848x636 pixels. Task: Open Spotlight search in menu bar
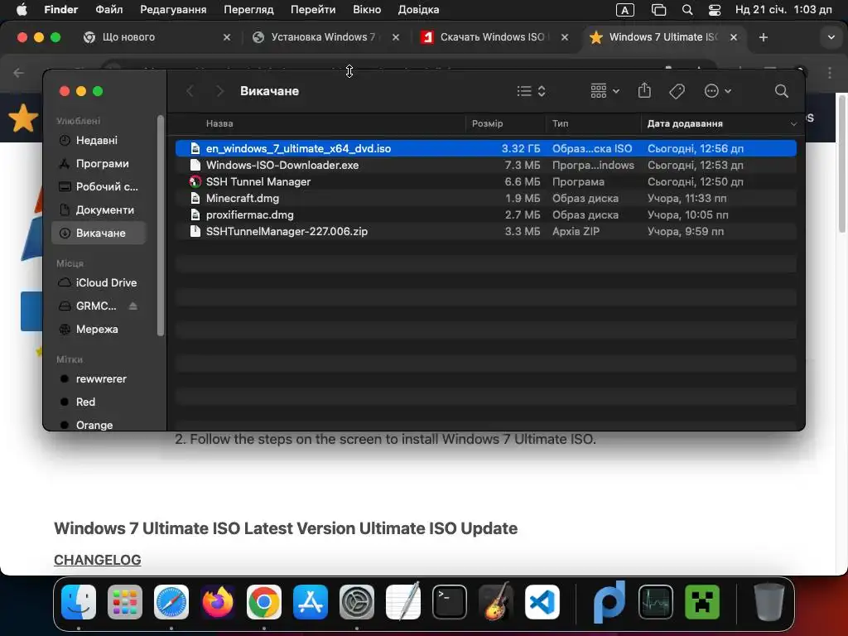687,10
